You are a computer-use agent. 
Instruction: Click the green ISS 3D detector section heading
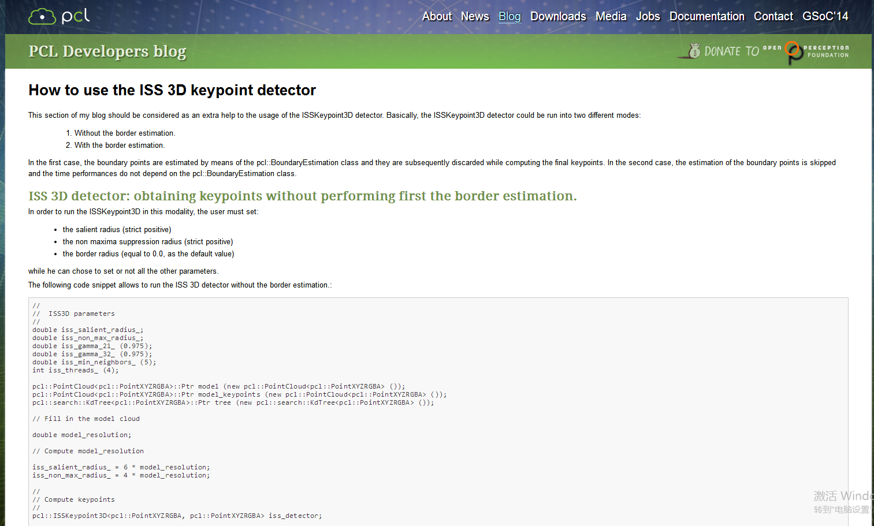click(303, 196)
